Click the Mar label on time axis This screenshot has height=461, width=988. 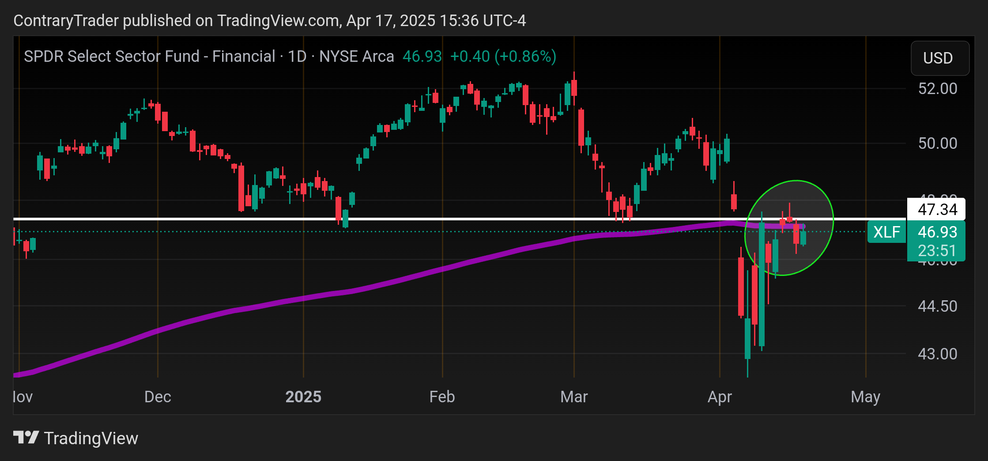coord(574,397)
